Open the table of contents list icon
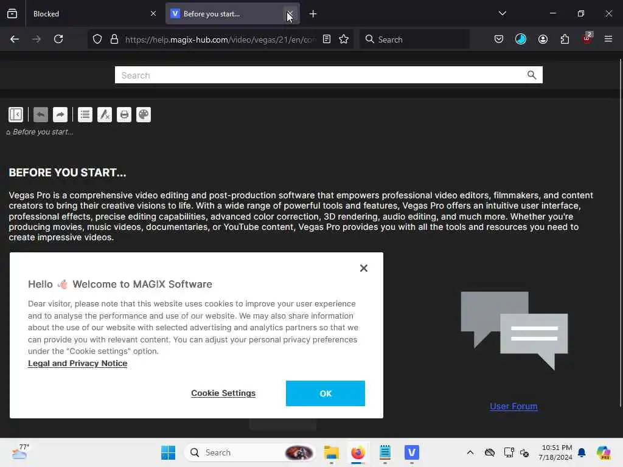 click(x=85, y=115)
